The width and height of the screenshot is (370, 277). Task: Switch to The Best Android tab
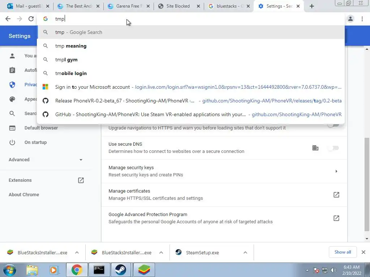click(78, 6)
